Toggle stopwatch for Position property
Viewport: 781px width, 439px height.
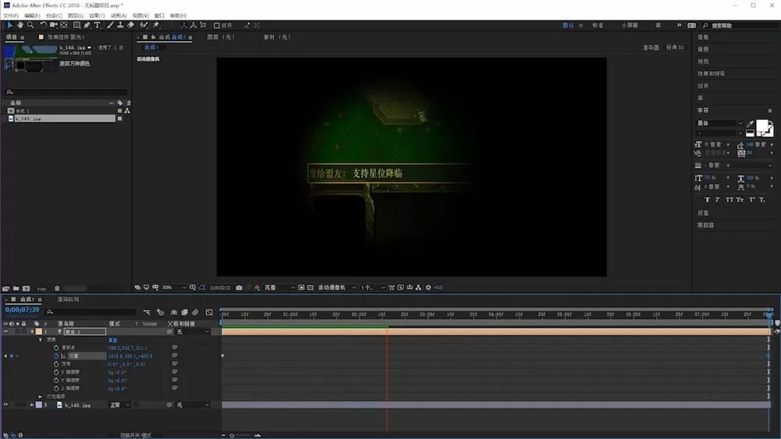point(56,356)
